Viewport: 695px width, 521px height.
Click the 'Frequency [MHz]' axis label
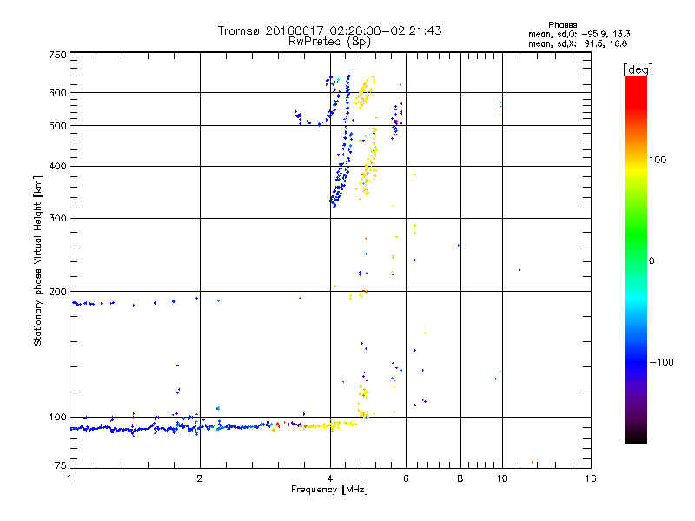(329, 490)
